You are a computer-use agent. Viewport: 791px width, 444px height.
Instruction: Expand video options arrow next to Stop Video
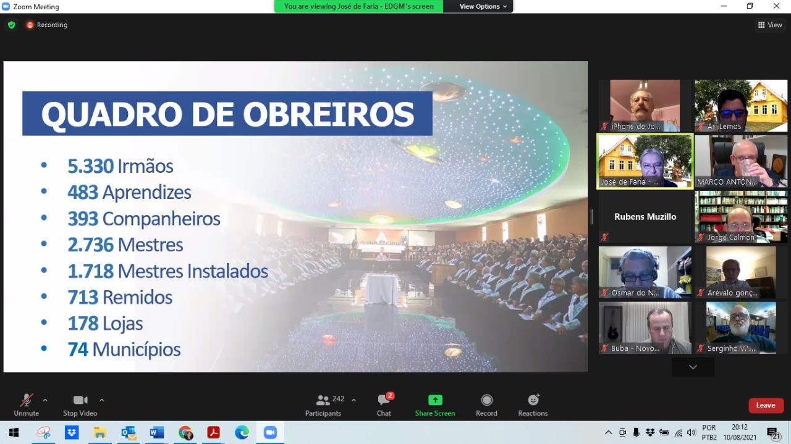102,400
